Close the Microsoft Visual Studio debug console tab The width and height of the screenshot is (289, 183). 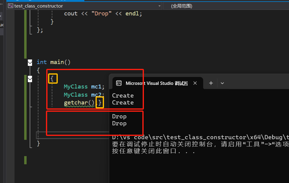tap(195, 83)
